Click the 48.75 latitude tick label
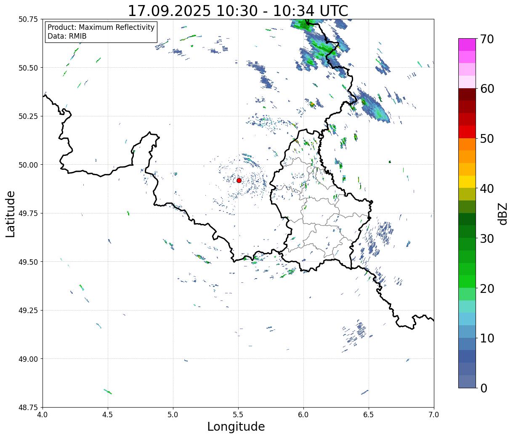Screen dimensions: 513x437 (28, 407)
